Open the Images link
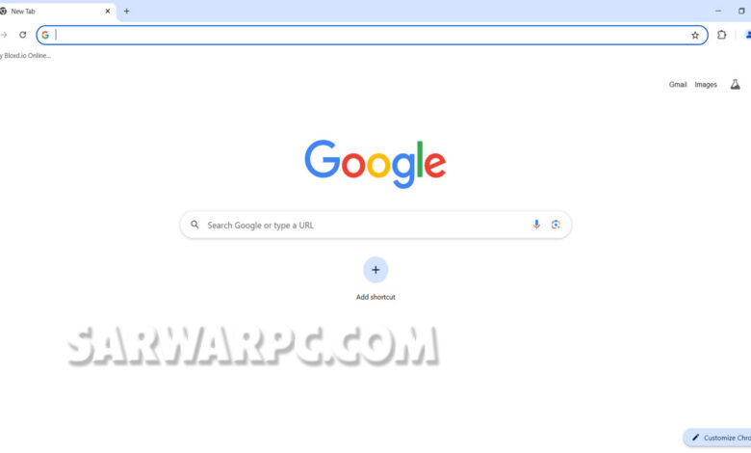 coord(706,85)
